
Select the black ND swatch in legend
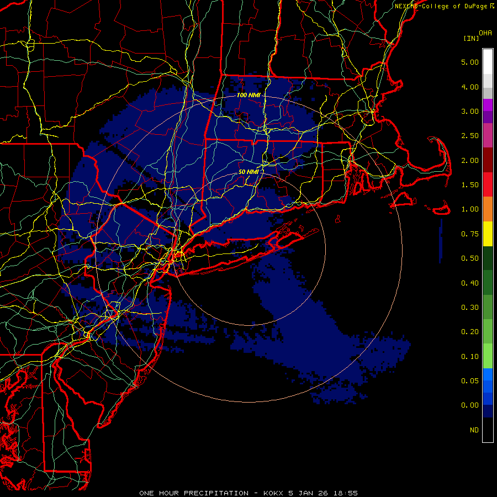tap(488, 430)
